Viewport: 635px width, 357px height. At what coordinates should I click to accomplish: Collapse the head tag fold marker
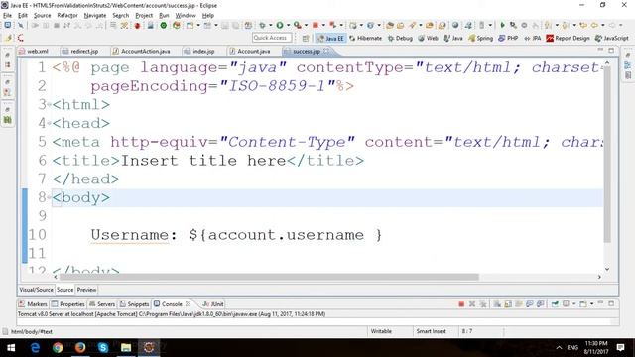tap(49, 123)
